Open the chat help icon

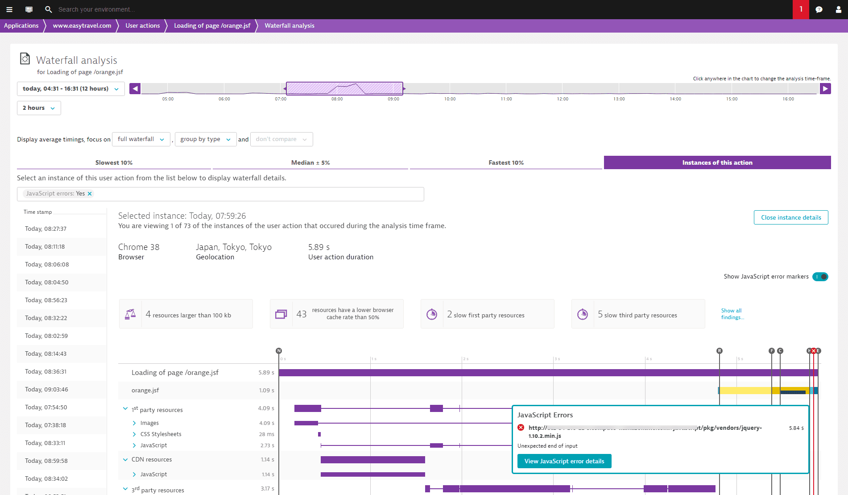click(x=819, y=9)
